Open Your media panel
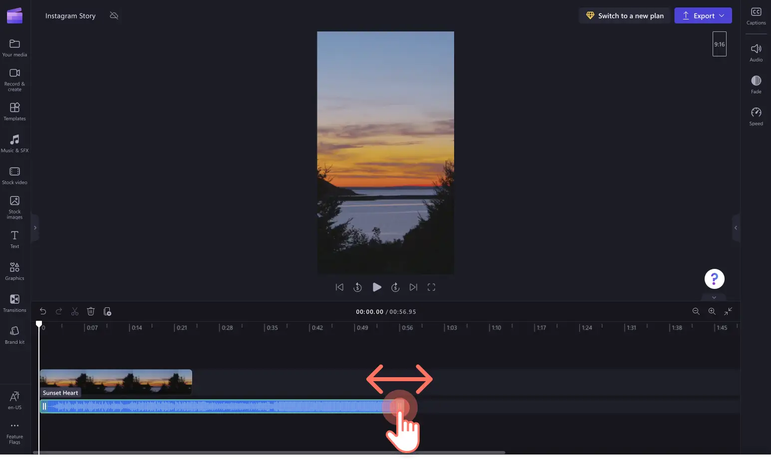Image resolution: width=771 pixels, height=461 pixels. pyautogui.click(x=14, y=48)
